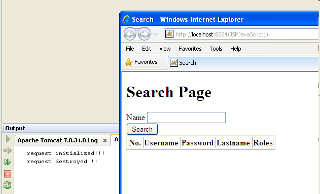Viewport: 320px width, 194px height.
Task: Focus the Name text field
Action: point(186,118)
